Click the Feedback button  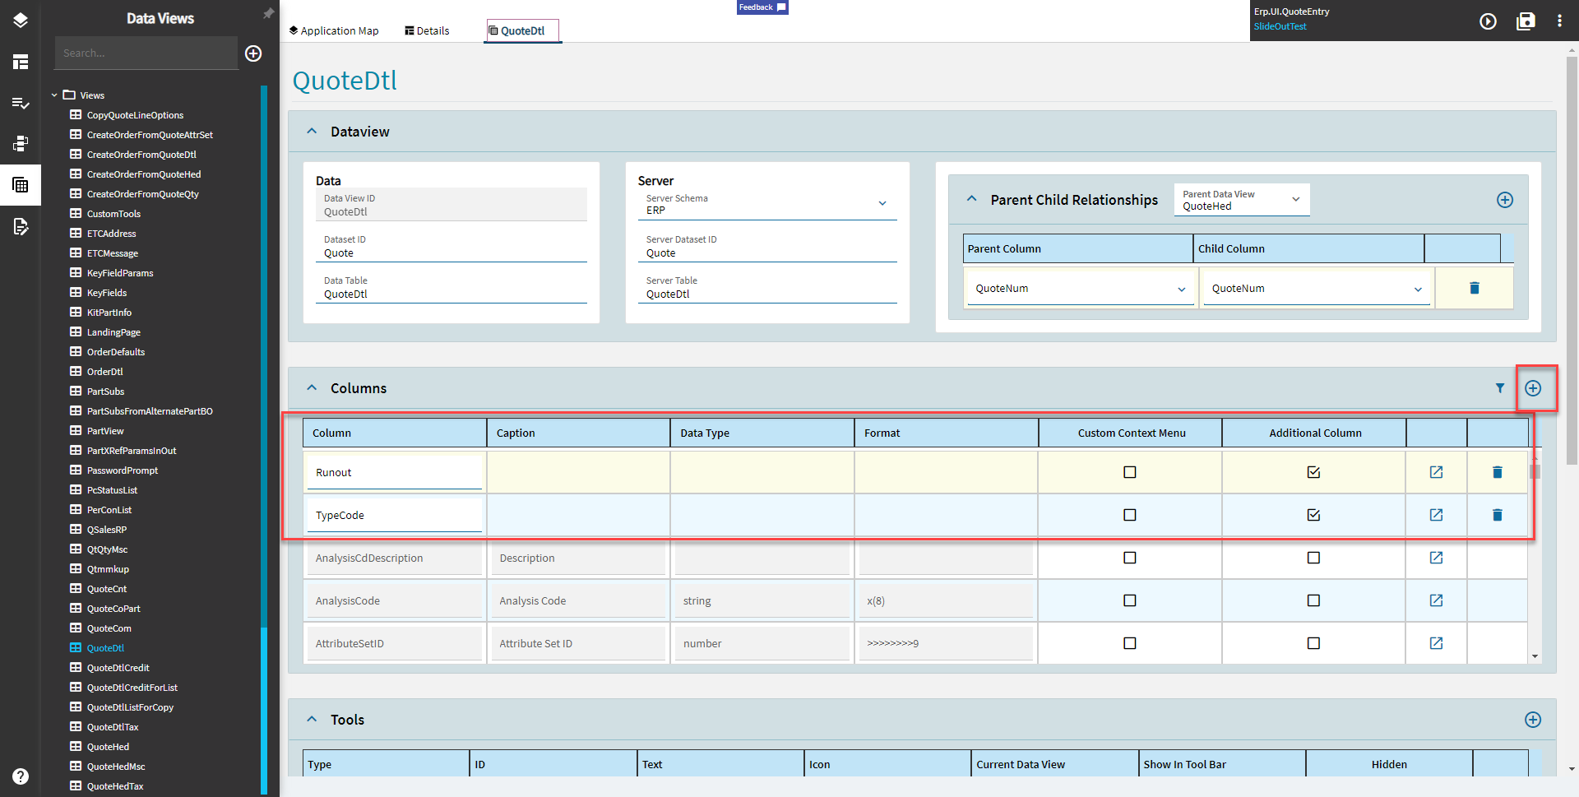(762, 7)
